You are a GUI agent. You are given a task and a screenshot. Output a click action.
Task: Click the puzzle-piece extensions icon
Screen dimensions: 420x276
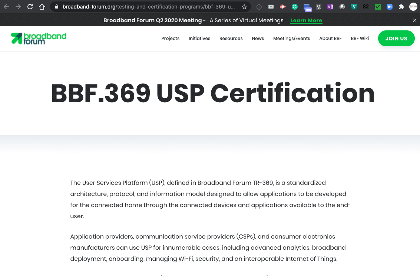pos(401,6)
